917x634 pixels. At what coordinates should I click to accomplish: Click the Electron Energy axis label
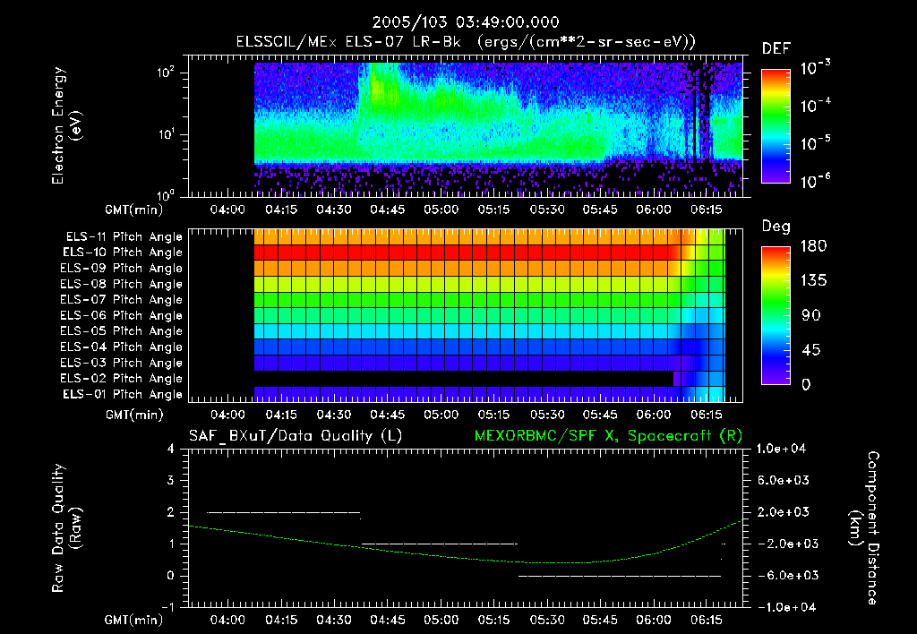[66, 125]
